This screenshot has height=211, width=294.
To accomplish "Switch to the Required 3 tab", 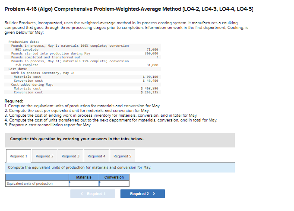I will coord(70,156).
